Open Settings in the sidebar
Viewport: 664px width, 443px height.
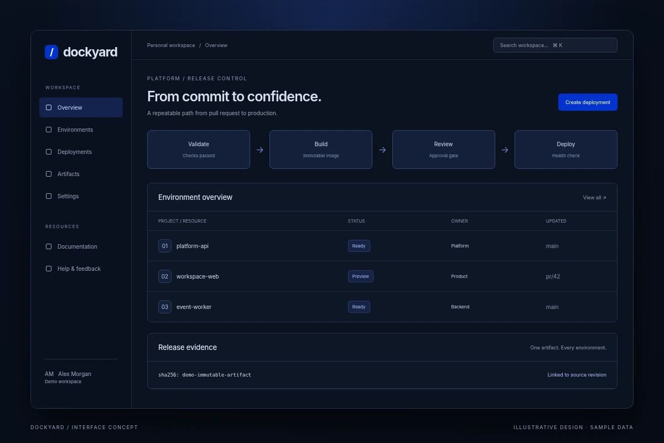tap(81, 196)
